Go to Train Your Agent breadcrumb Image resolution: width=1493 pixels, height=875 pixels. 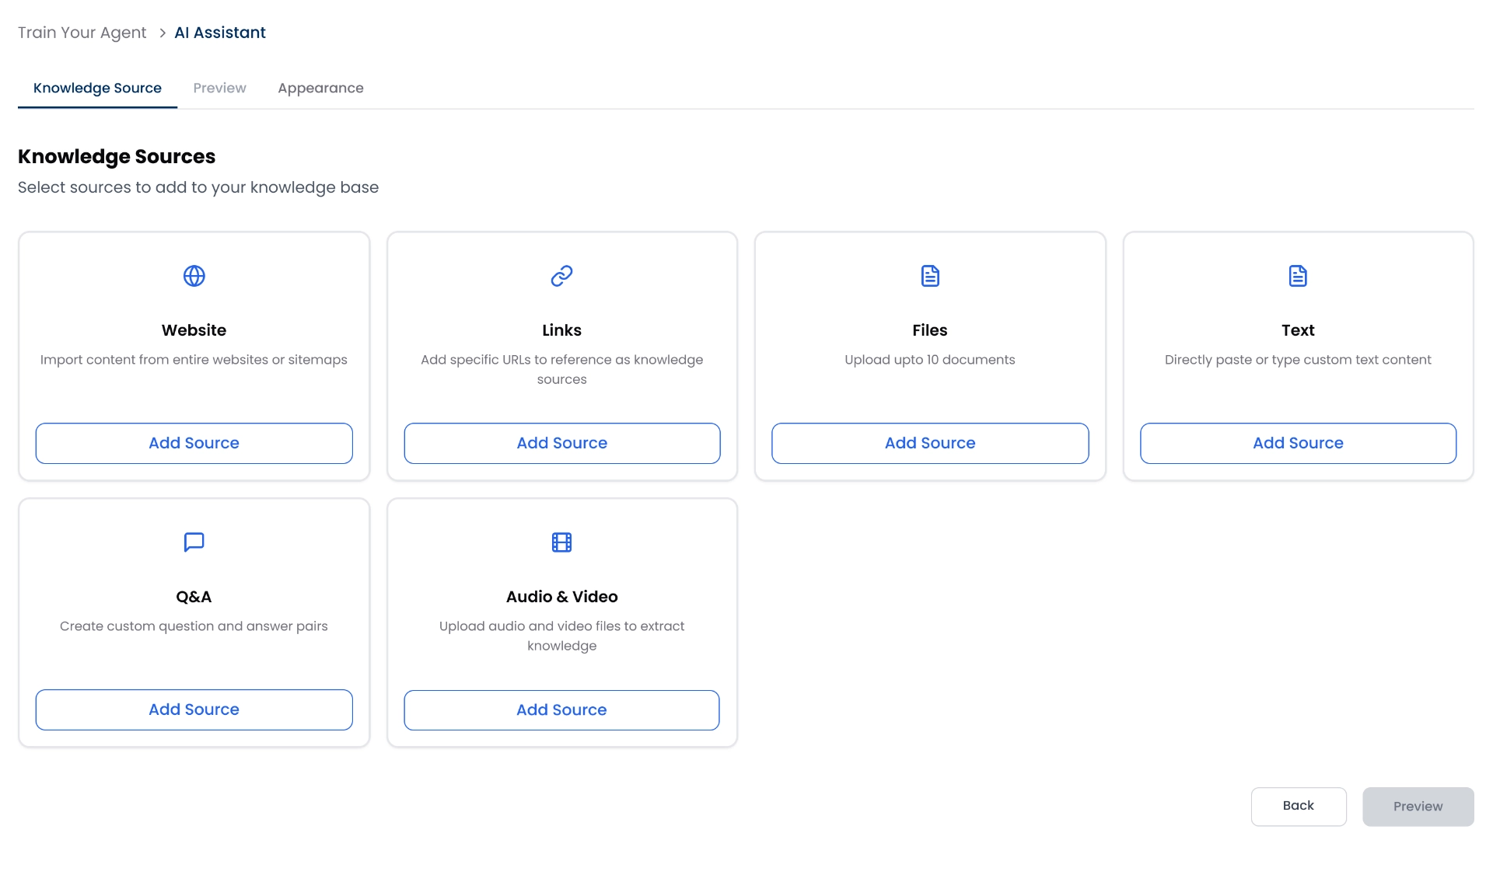coord(82,33)
